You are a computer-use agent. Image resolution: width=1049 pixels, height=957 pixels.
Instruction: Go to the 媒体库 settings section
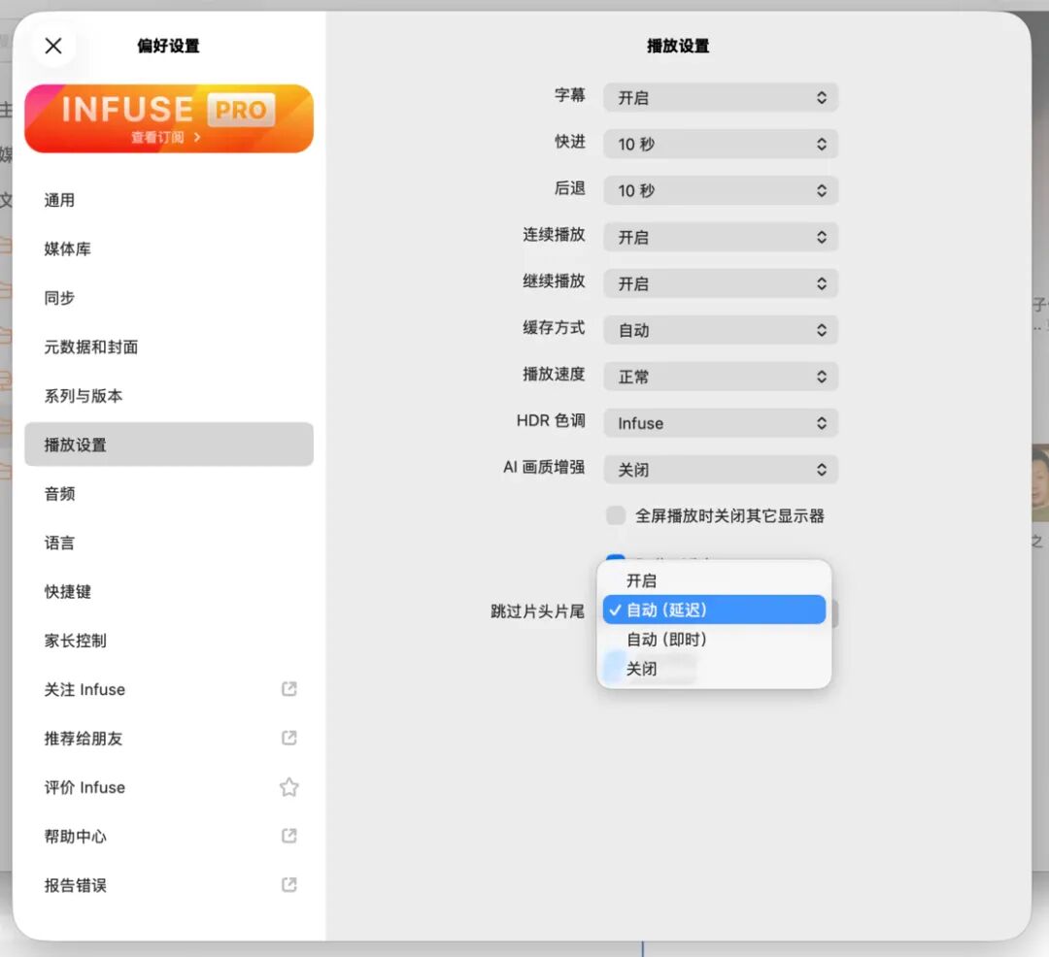[169, 248]
